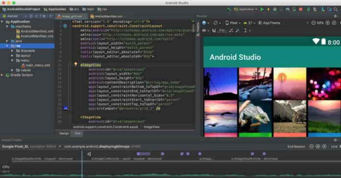The image size is (341, 178).
Task: Click the chameleon thumbnail in preview
Action: [x=255, y=117]
